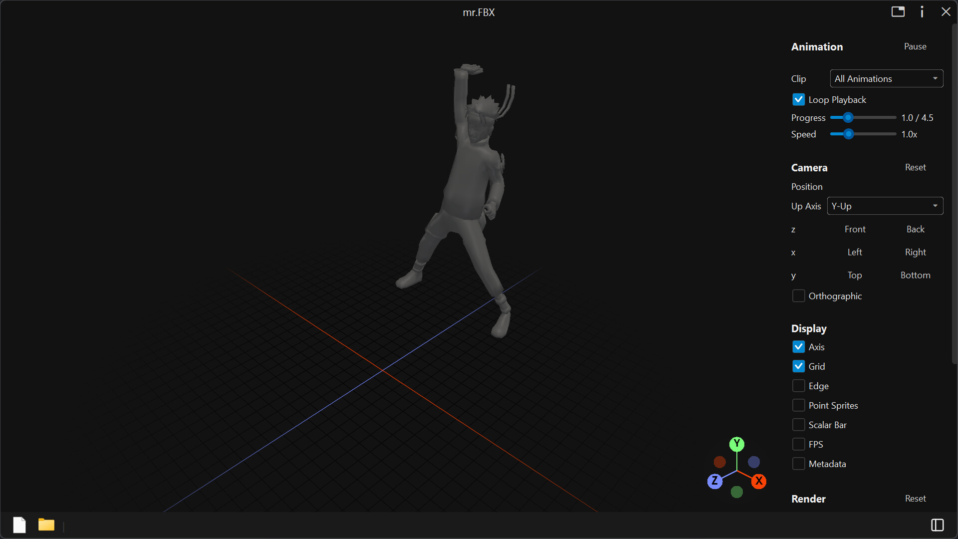958x539 pixels.
Task: Set camera to Bottom view
Action: click(x=916, y=275)
